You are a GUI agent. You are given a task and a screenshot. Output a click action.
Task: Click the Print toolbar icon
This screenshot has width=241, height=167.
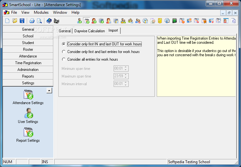coord(32,21)
